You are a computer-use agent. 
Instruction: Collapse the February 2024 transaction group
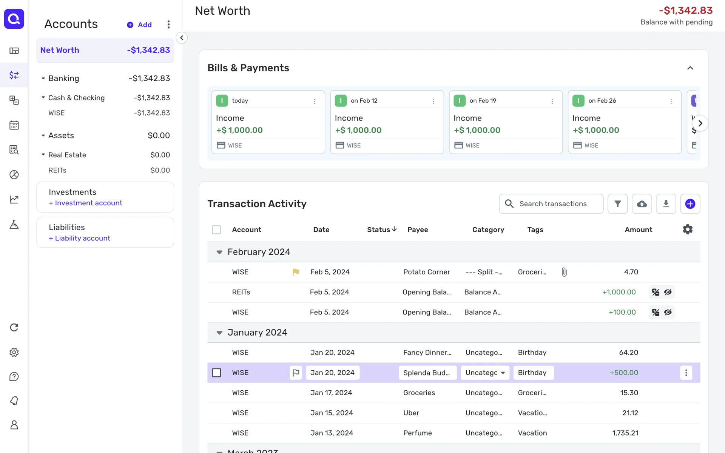(219, 252)
